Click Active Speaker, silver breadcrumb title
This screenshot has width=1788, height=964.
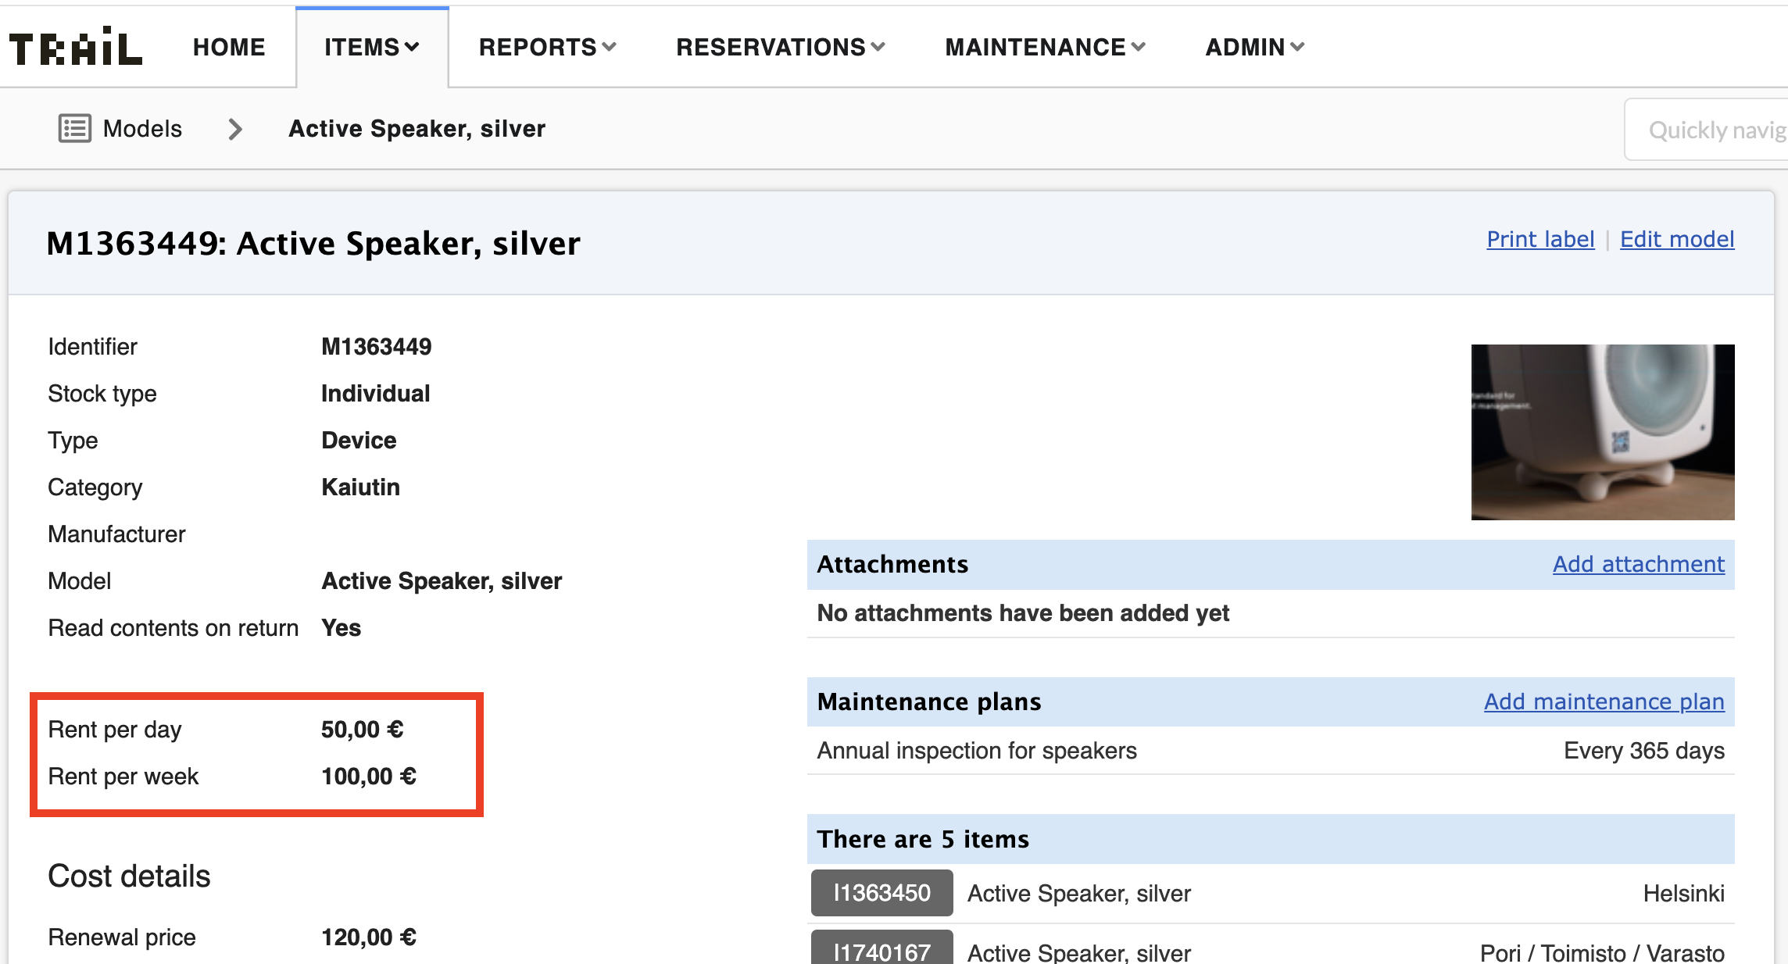[417, 129]
